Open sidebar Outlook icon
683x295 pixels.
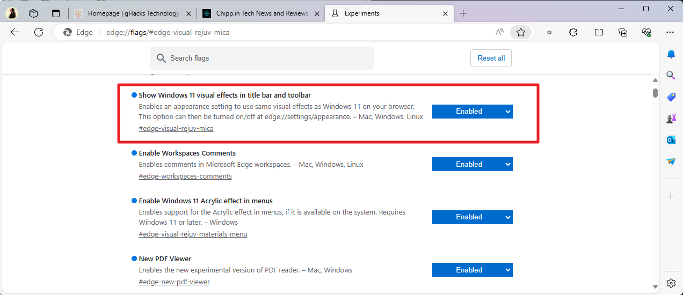[x=671, y=140]
